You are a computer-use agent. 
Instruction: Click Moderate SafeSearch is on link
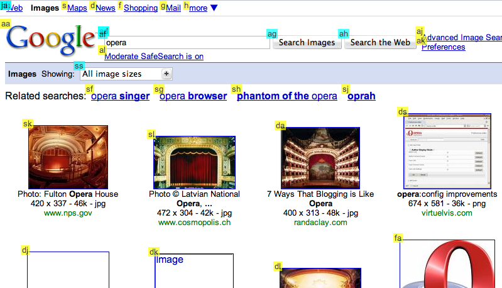(x=154, y=57)
